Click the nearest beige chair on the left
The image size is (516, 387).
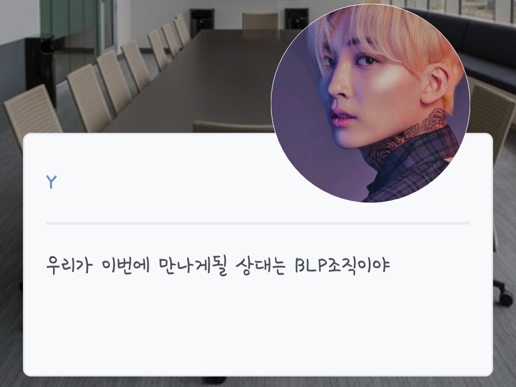32,112
